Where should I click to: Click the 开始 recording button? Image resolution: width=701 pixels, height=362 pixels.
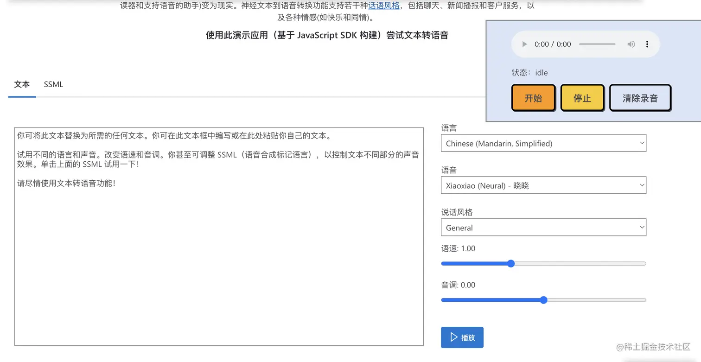coord(533,98)
